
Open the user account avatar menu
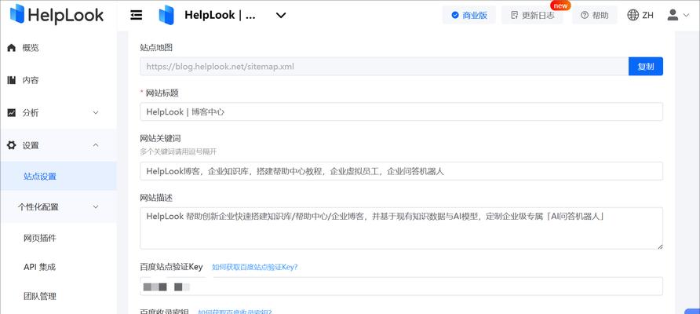coord(673,15)
